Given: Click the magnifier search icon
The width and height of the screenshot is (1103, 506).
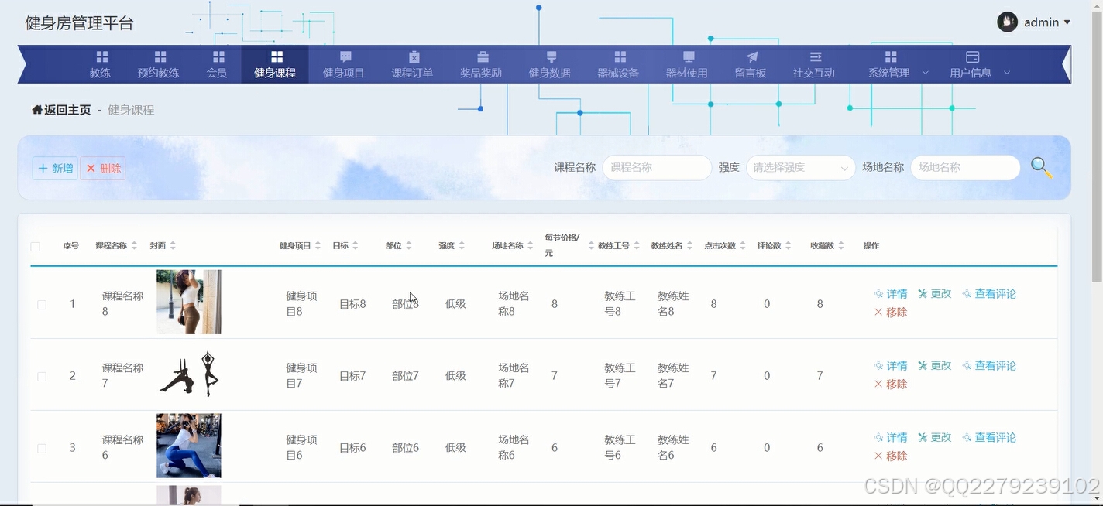Looking at the screenshot, I should (x=1041, y=167).
